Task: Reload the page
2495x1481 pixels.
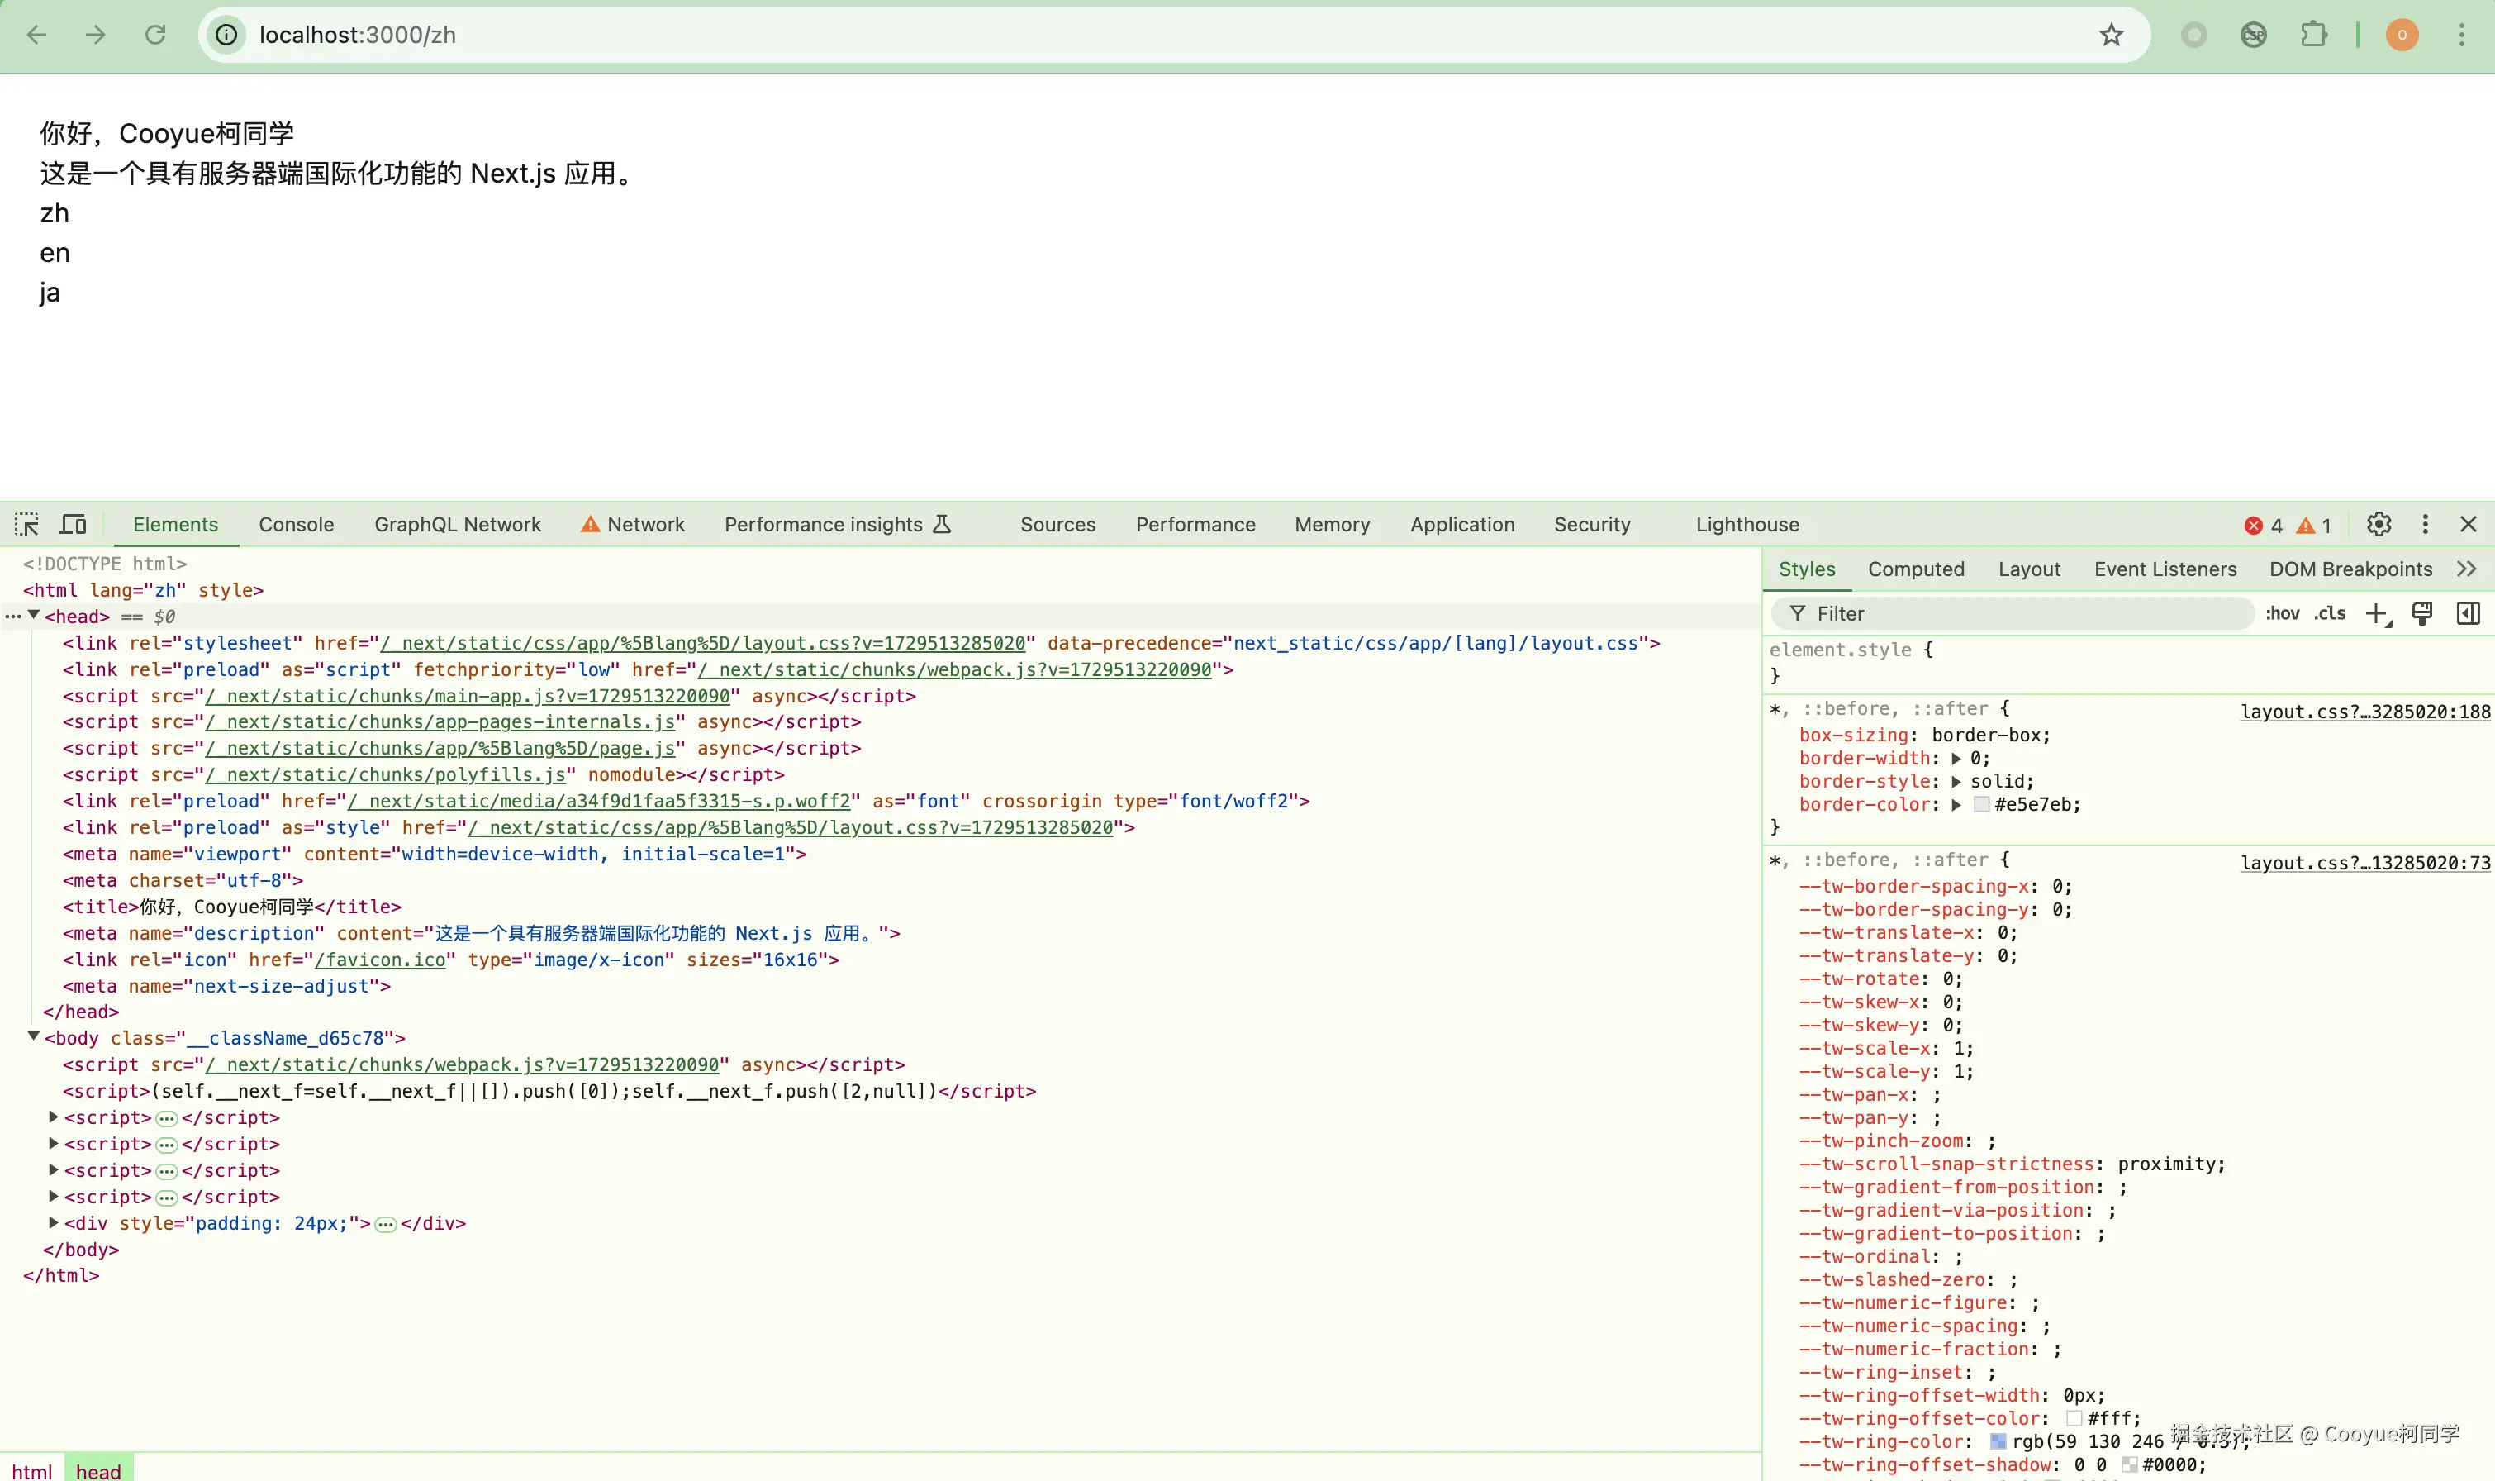Action: pyautogui.click(x=155, y=35)
